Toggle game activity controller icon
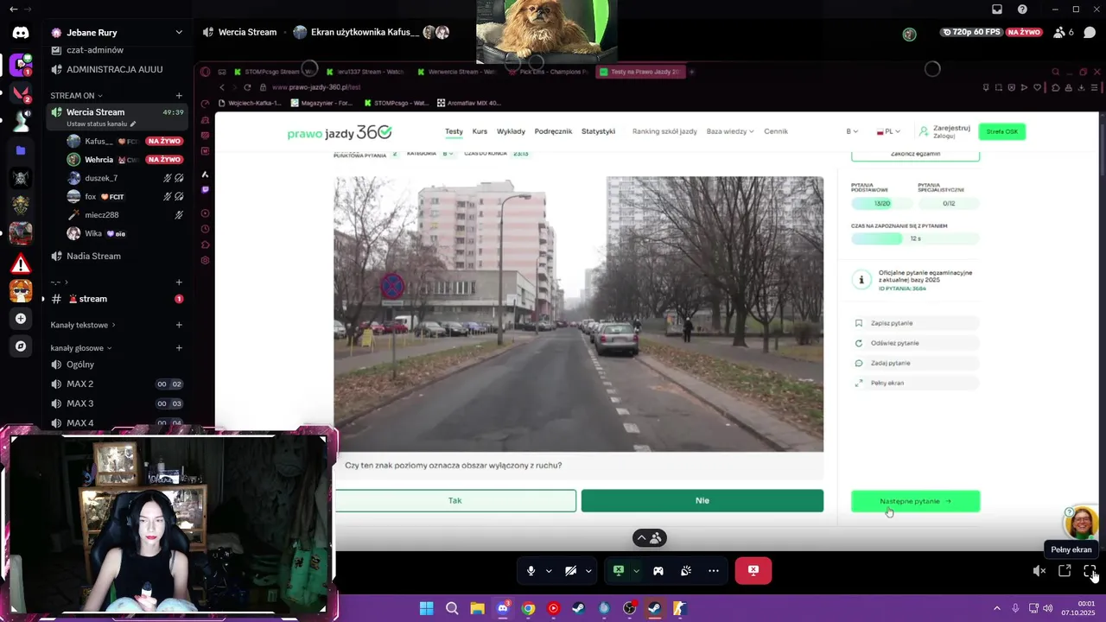Viewport: 1106px width, 622px height. (x=658, y=570)
